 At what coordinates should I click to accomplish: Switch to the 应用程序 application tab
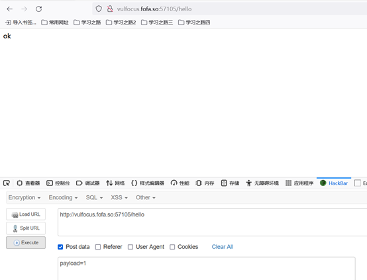[x=299, y=183]
